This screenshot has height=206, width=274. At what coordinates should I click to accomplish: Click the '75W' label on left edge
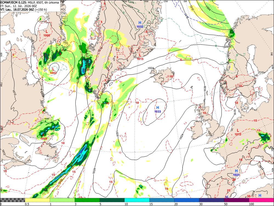1,85
